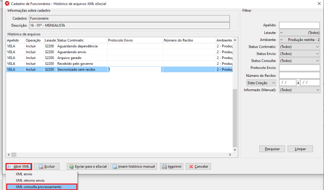Click the Inserir histórico manual icon
Viewport: 324px width, 190px height.
[x=115, y=166]
